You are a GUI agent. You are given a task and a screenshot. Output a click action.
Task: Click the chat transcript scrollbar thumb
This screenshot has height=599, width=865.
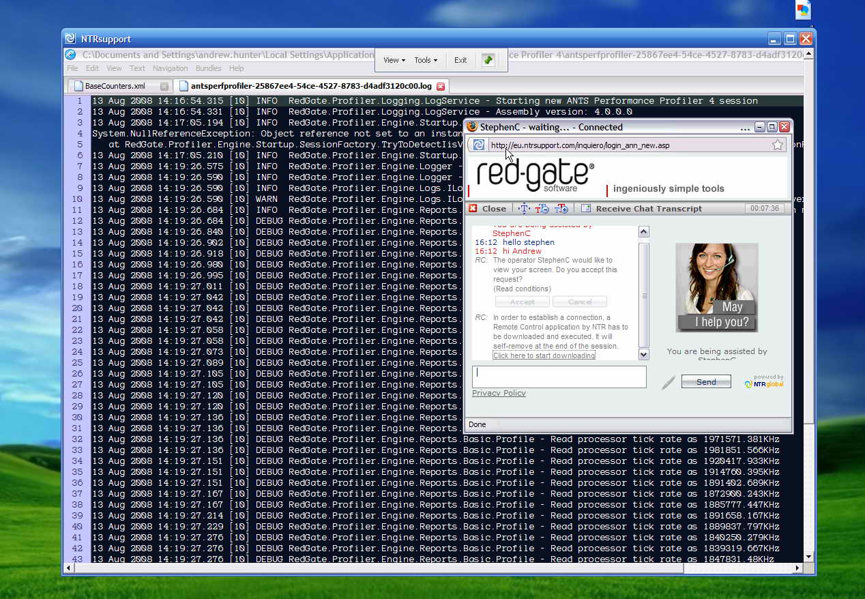(x=643, y=295)
